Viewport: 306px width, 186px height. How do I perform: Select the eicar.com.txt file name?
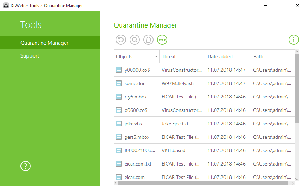pos(138,164)
